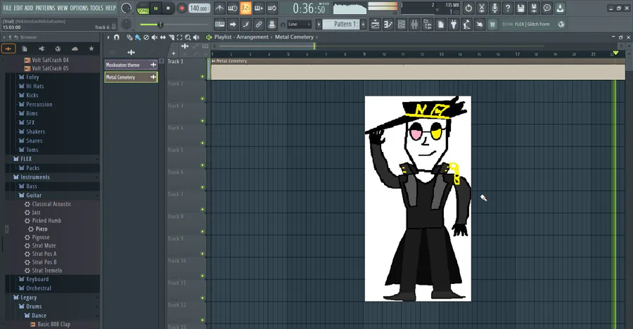Arm recording with the record button

coord(181,8)
